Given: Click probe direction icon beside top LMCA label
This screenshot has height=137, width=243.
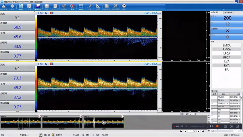Looking at the screenshot, I should (x=52, y=13).
